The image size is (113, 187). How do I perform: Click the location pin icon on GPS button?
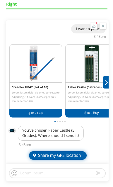35,155
